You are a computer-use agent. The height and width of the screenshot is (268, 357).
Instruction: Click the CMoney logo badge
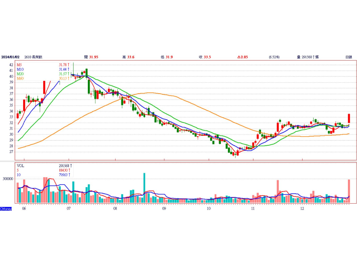[x=5, y=209]
